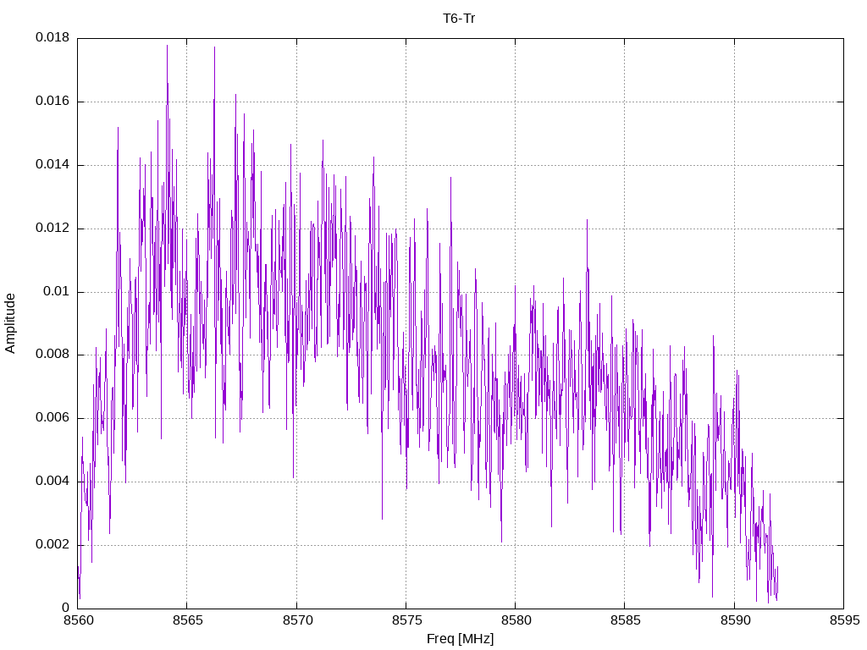Click y-axis tick label 0.018

[52, 37]
